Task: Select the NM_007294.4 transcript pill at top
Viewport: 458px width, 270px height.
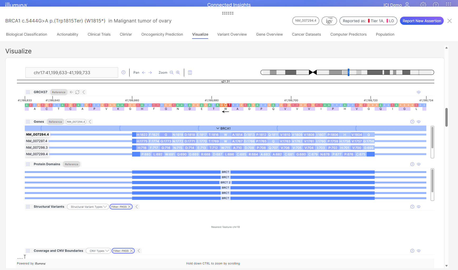Action: [x=306, y=21]
